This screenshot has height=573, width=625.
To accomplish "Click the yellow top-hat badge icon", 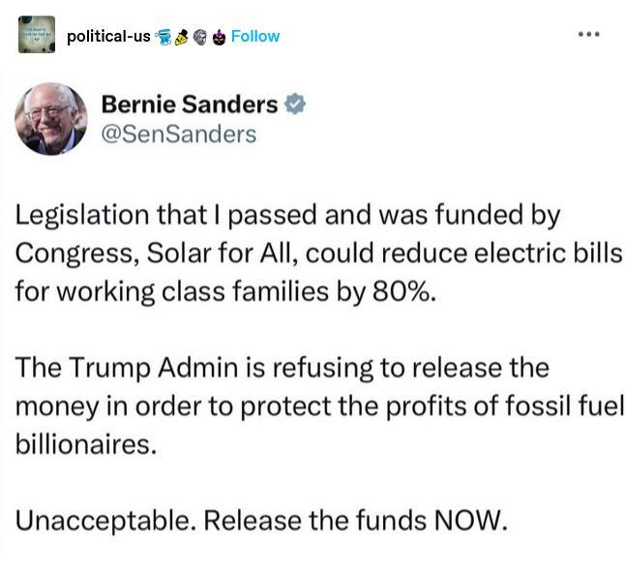I will click(x=182, y=37).
